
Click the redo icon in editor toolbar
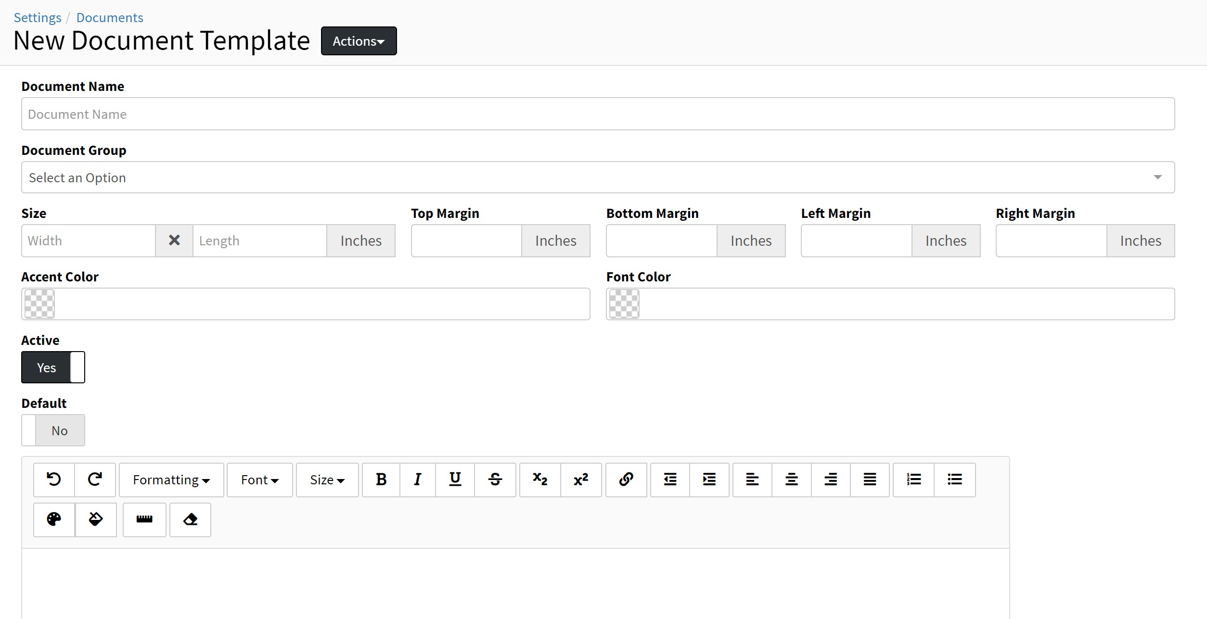95,480
